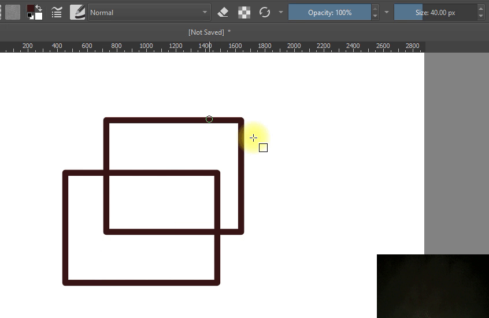Increase opacity with the up arrow

[375, 9]
